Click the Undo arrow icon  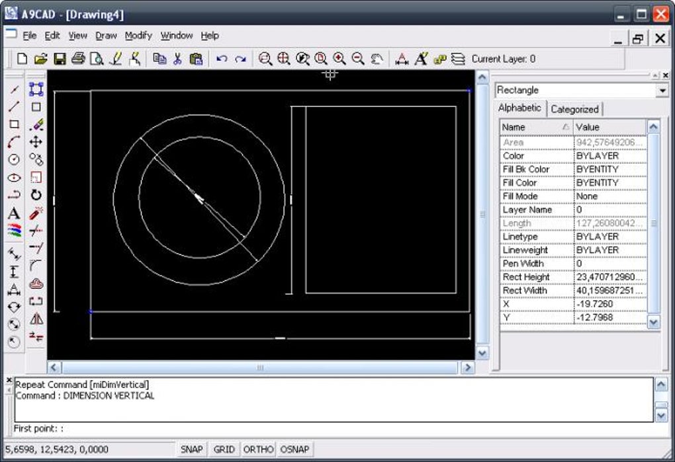(222, 59)
